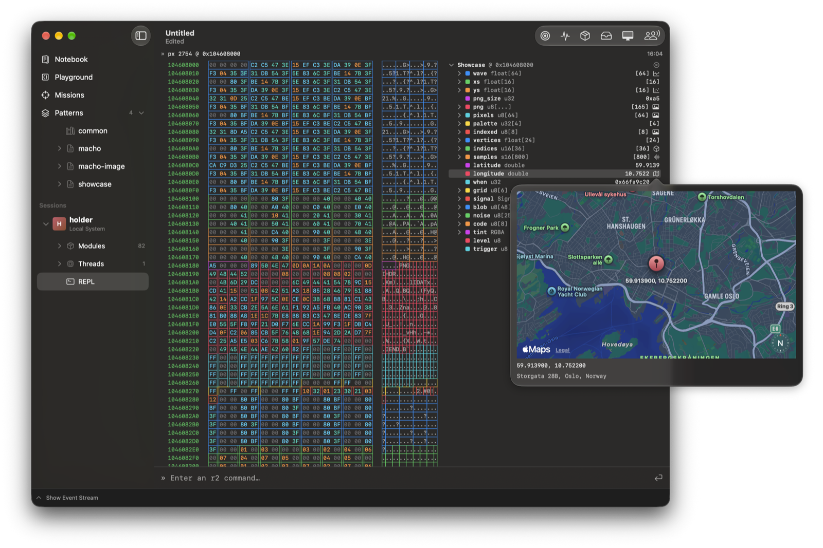Select Missions in the sidebar

click(93, 95)
